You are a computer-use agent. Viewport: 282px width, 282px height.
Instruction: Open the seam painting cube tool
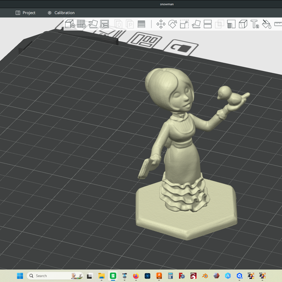click(x=243, y=24)
